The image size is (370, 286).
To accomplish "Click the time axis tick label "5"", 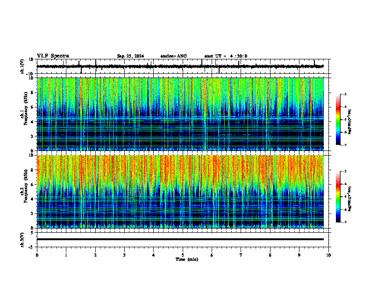I will (183, 255).
